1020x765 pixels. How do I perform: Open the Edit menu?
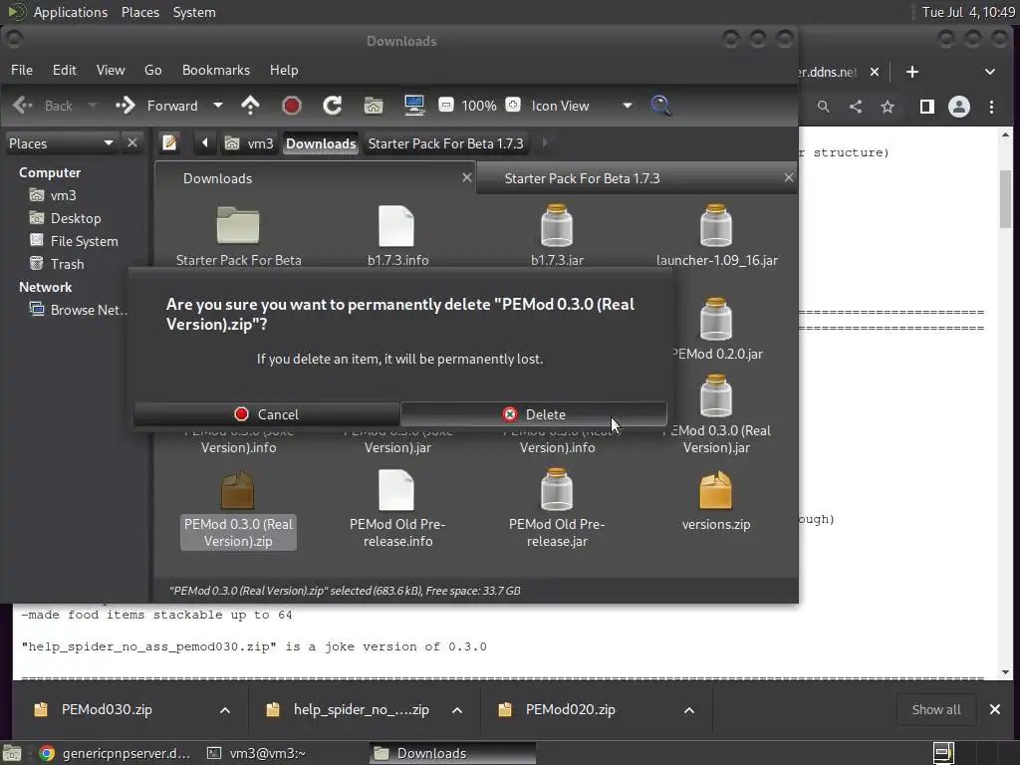[x=65, y=70]
